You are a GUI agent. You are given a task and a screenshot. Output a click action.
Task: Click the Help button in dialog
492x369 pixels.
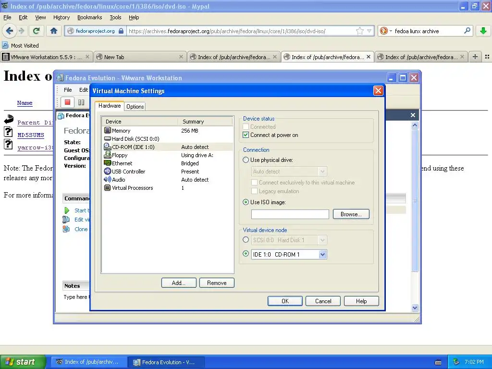[x=361, y=301]
